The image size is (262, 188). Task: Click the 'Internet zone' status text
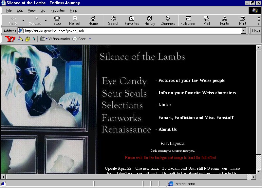tap(185, 184)
